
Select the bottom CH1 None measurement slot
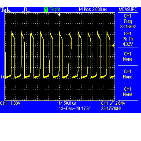click(x=128, y=92)
